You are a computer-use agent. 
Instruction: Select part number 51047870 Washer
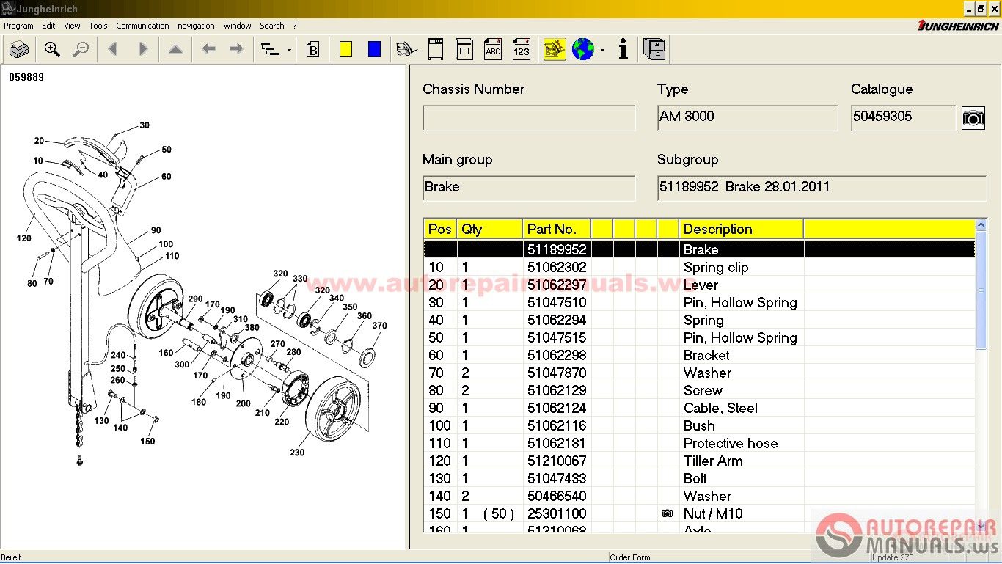(557, 373)
